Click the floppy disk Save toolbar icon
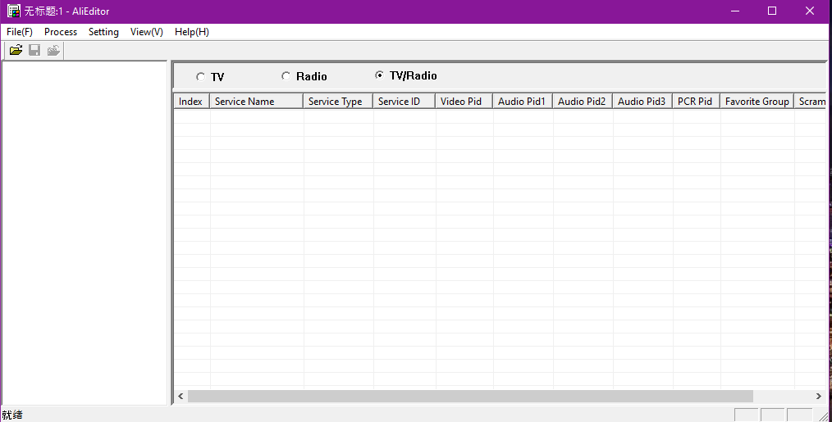Screen dimensions: 832x422 pos(34,50)
